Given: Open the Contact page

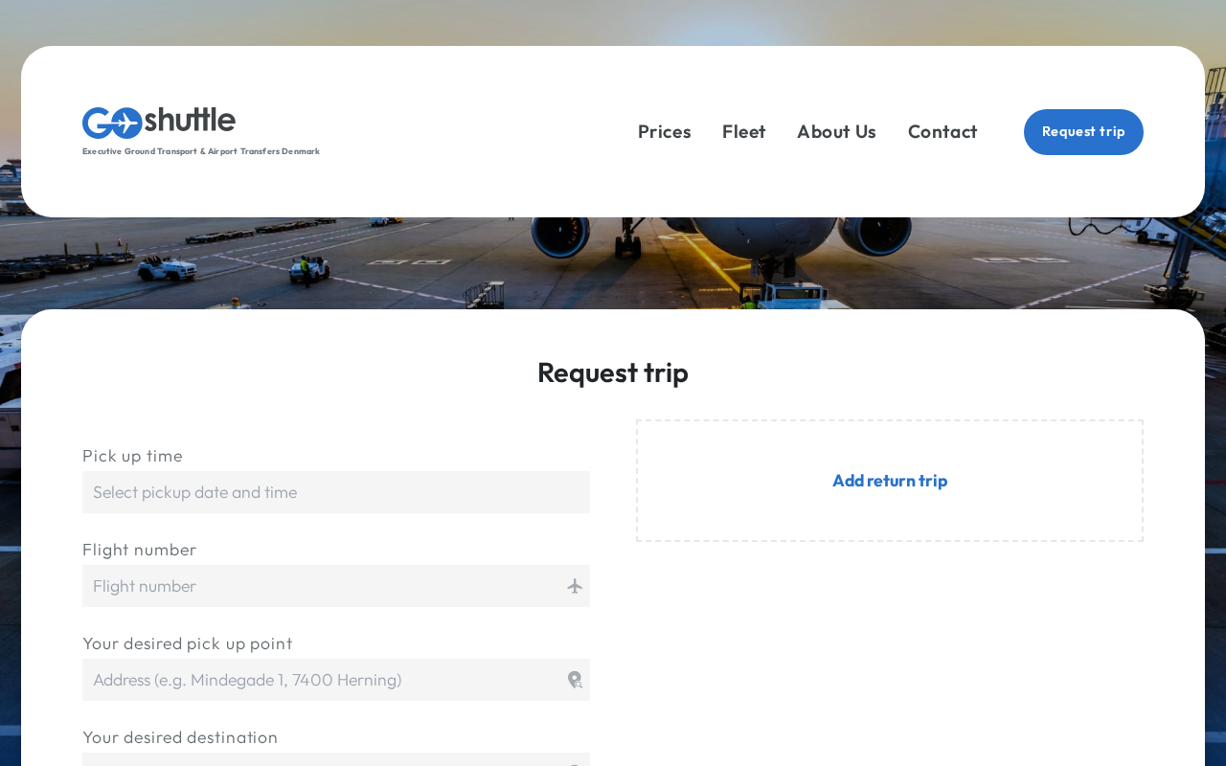Looking at the screenshot, I should (942, 132).
